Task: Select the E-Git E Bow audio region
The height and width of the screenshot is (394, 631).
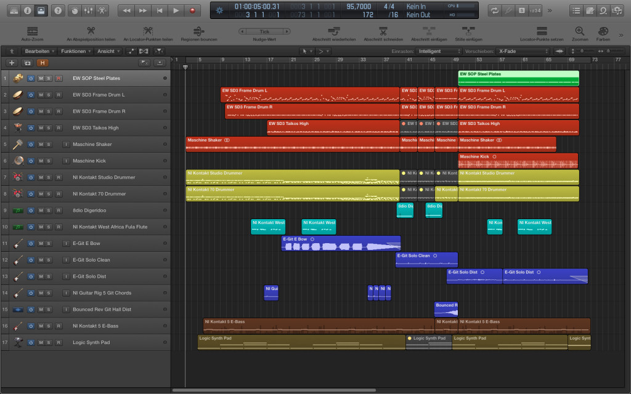Action: click(x=341, y=243)
